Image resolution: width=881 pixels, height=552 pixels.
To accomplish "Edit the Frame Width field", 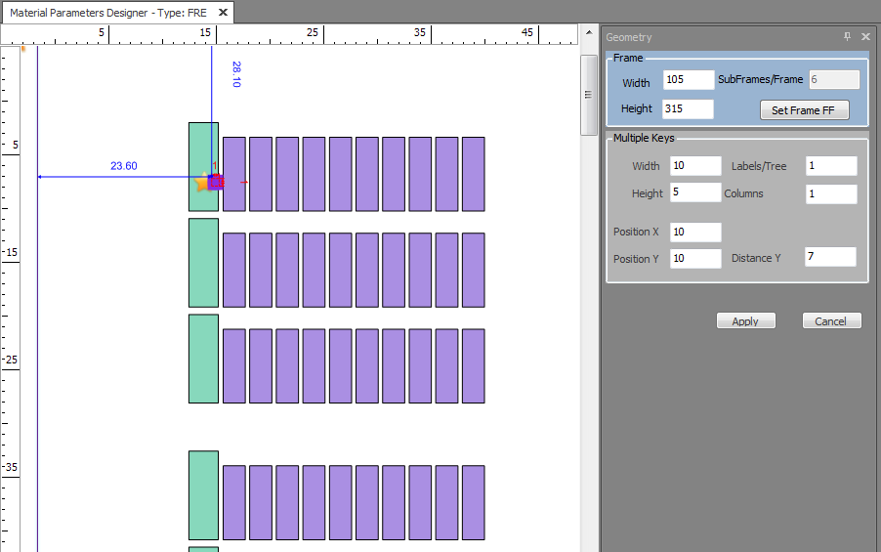I will tap(689, 80).
